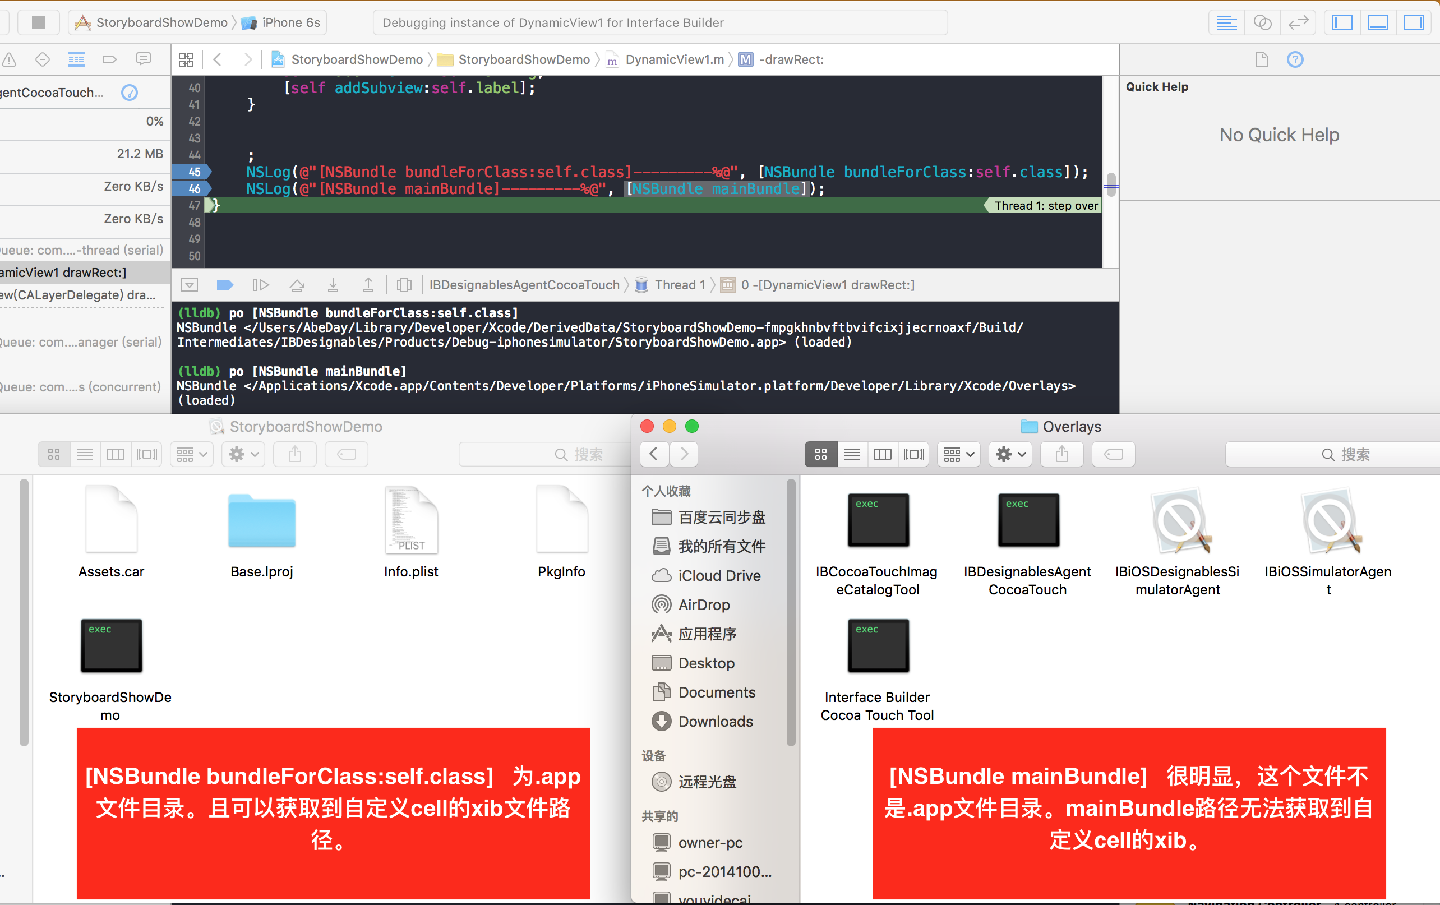Screen dimensions: 1440x905
Task: Open Documents in Finder sidebar
Action: [703, 691]
